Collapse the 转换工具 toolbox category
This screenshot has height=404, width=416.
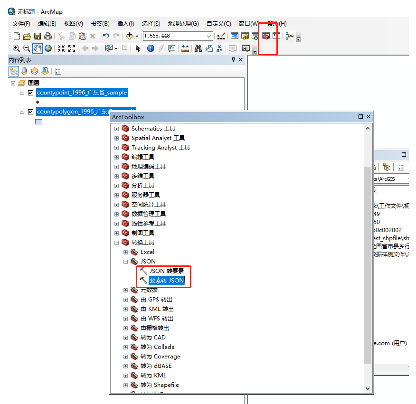pyautogui.click(x=116, y=242)
